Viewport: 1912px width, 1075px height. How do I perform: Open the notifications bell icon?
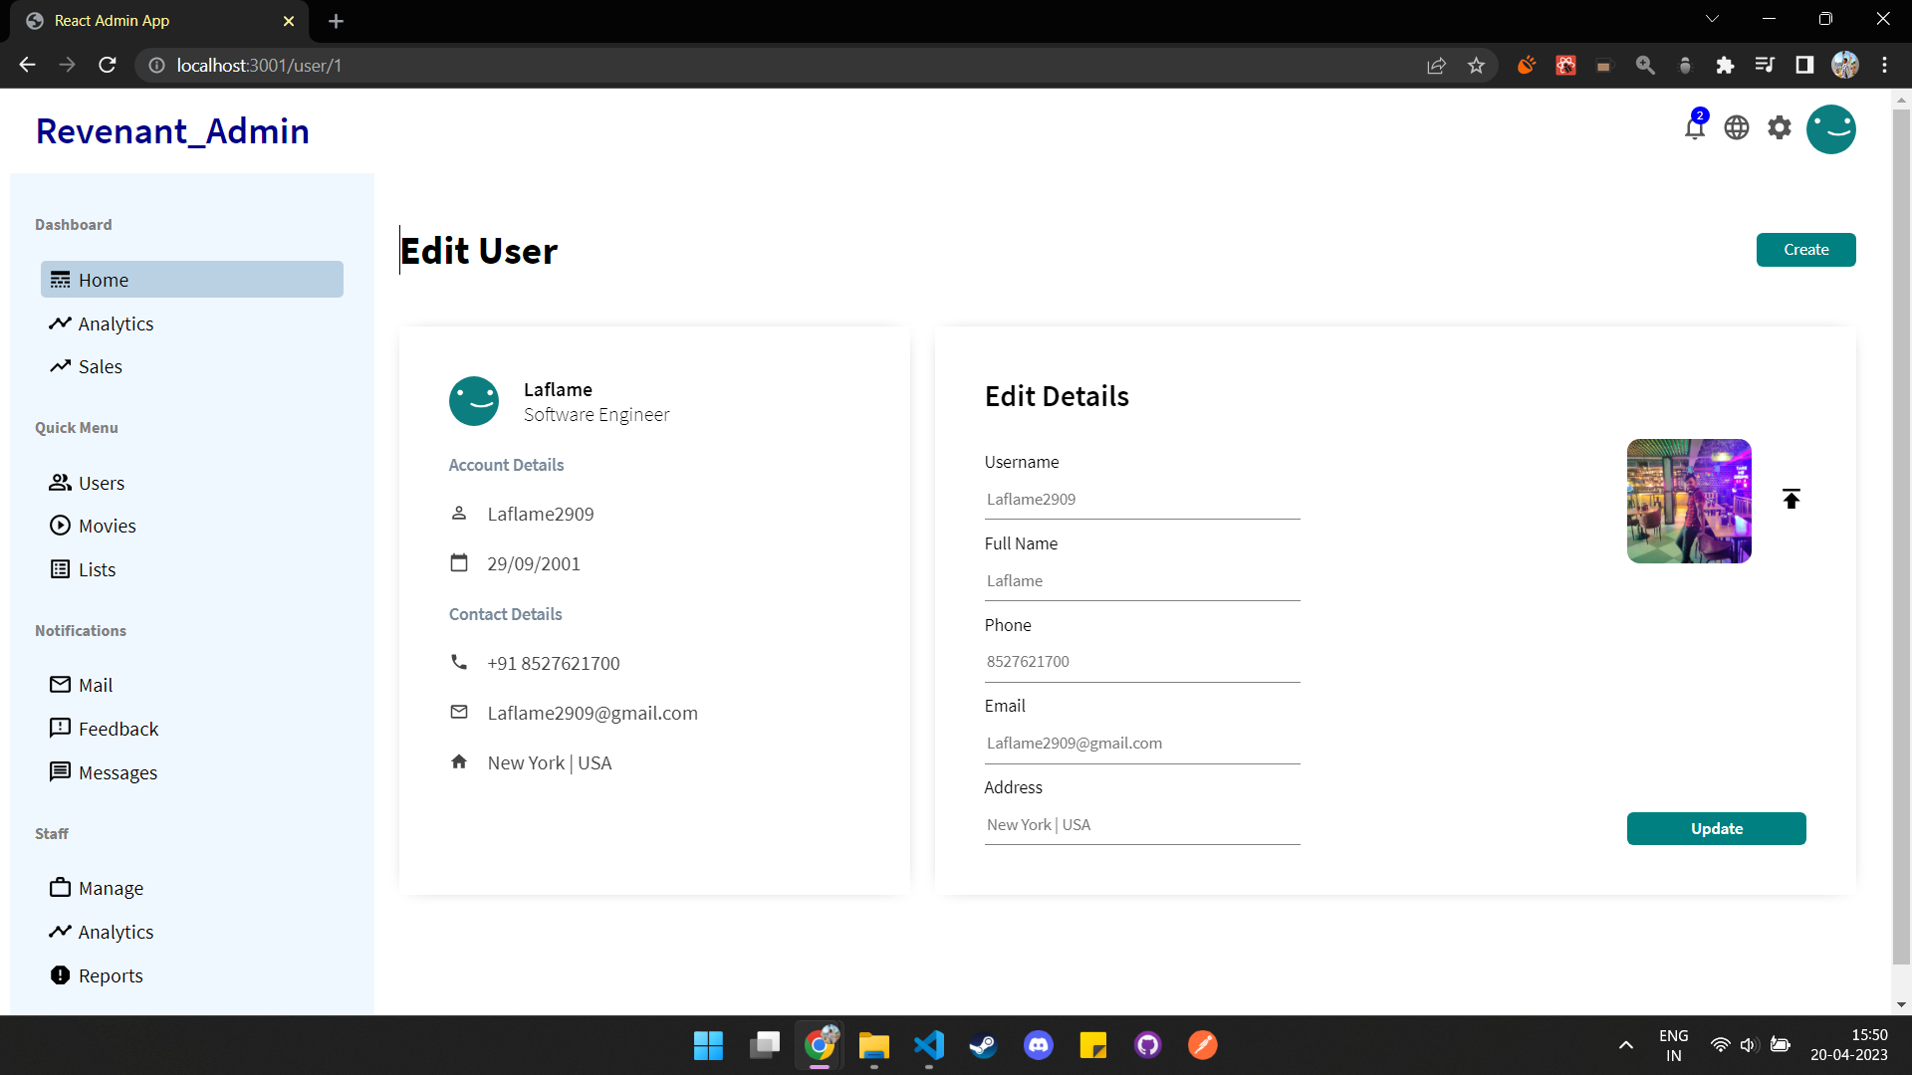[x=1694, y=127]
